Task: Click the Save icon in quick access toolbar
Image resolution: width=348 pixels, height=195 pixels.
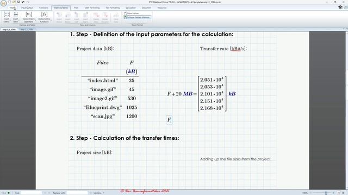Action: pyautogui.click(x=18, y=2)
